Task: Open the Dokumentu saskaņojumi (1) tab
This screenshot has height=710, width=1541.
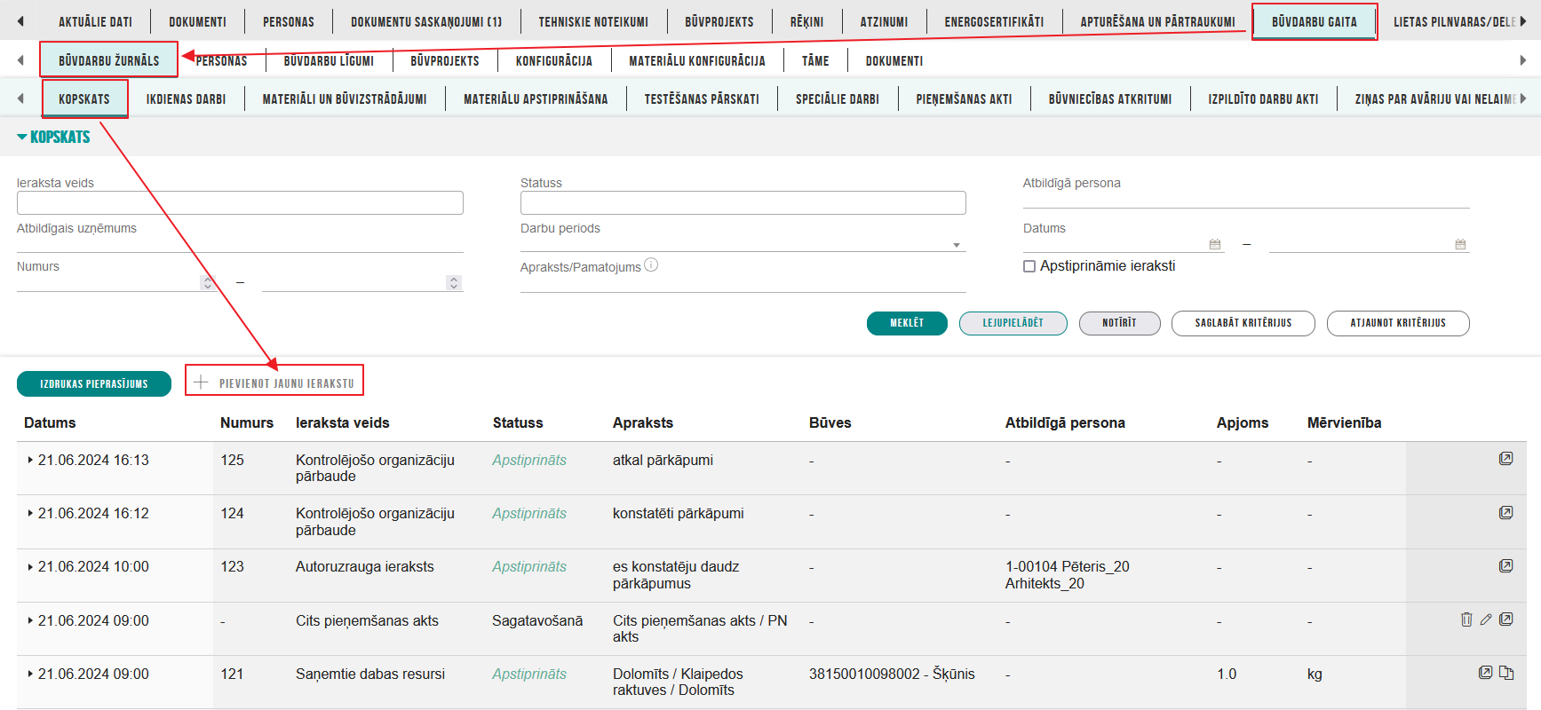Action: 426,21
